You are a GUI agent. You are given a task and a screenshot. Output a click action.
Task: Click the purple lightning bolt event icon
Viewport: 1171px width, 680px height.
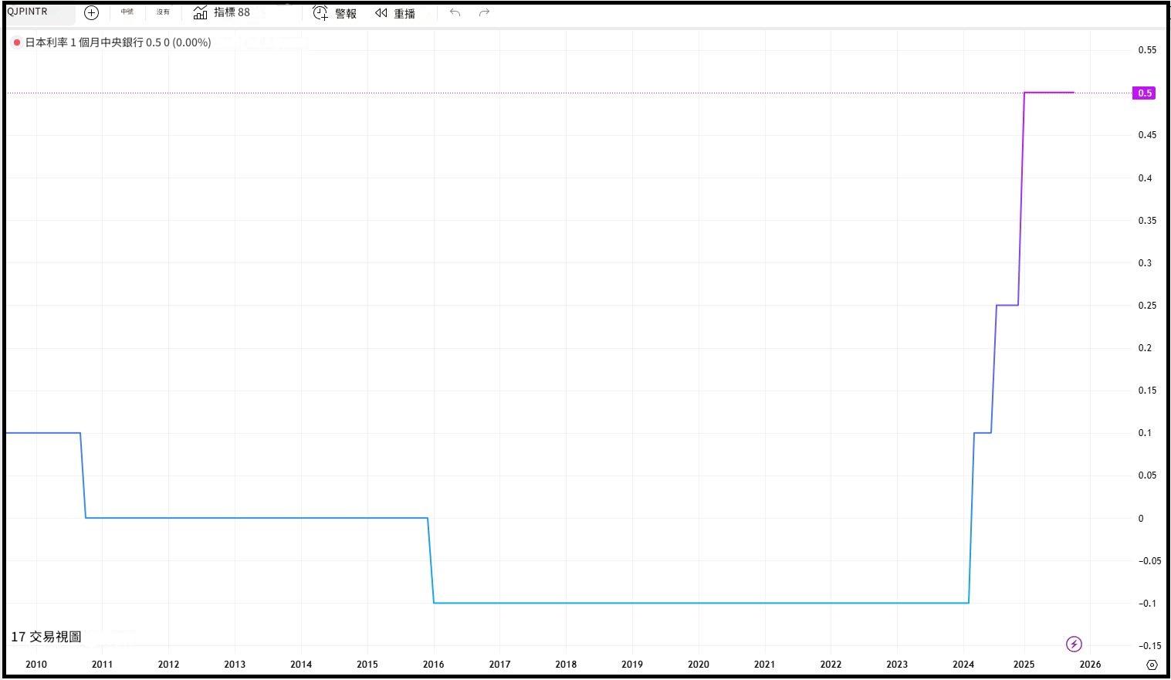pos(1074,644)
